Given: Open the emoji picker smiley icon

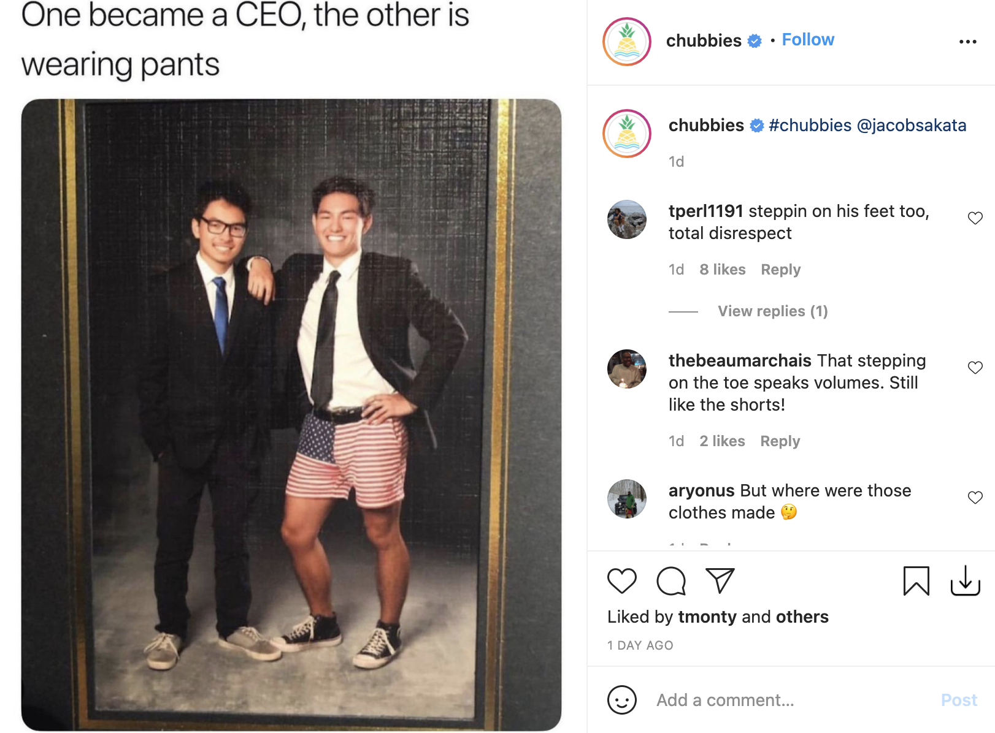Looking at the screenshot, I should coord(621,700).
